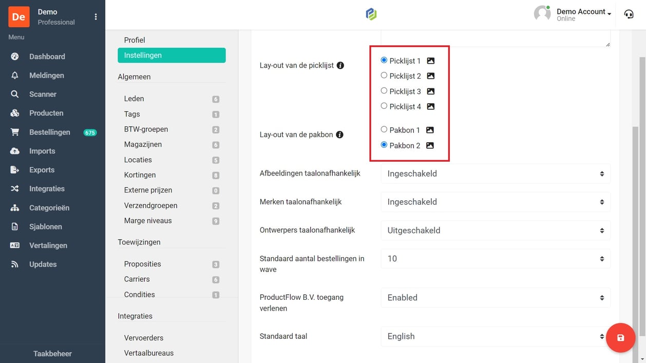The image size is (646, 363).
Task: Open the Magazijnen settings link
Action: [143, 144]
